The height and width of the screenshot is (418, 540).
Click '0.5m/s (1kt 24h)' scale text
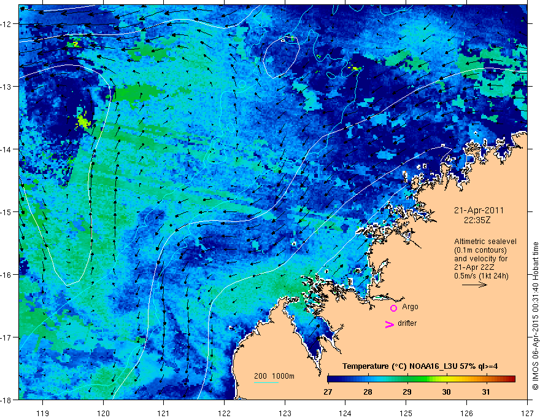pyautogui.click(x=481, y=276)
